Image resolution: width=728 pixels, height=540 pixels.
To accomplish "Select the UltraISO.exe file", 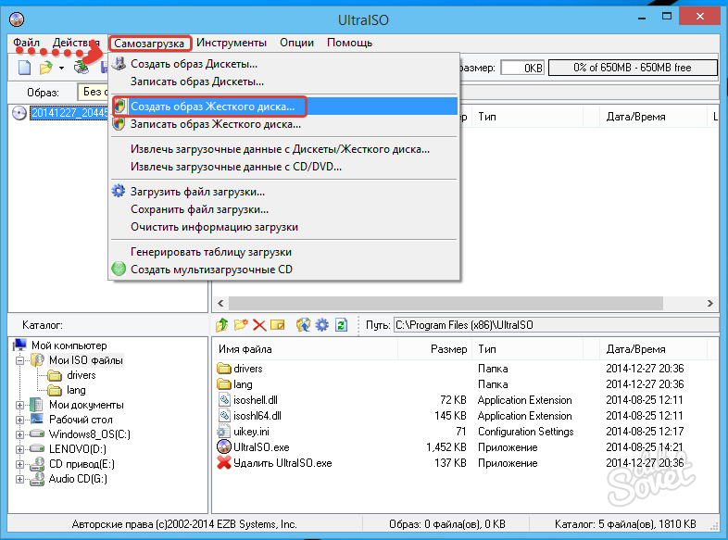I will [263, 447].
